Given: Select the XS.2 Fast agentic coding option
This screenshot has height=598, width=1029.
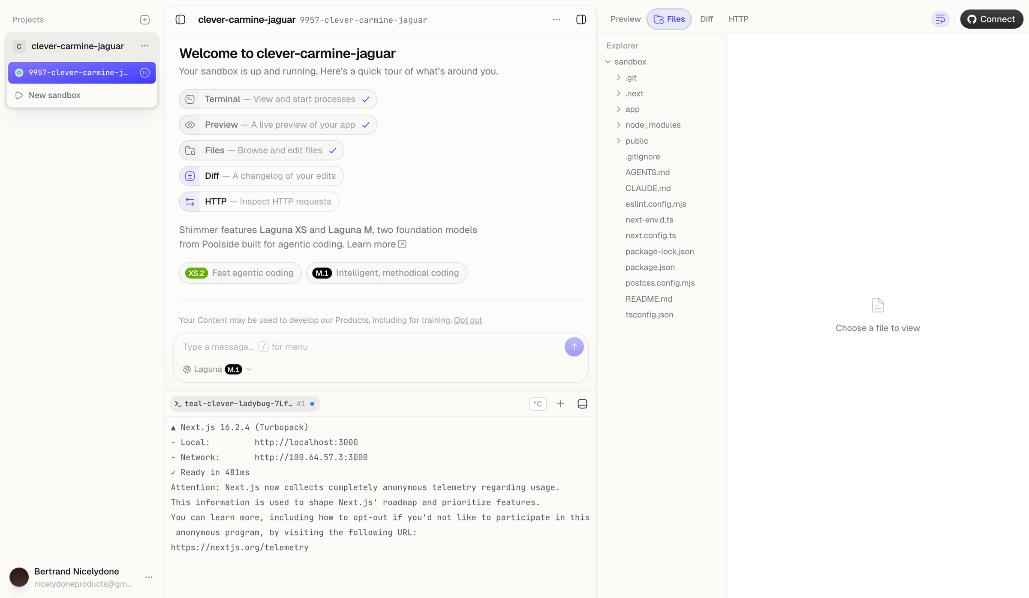Looking at the screenshot, I should [241, 273].
